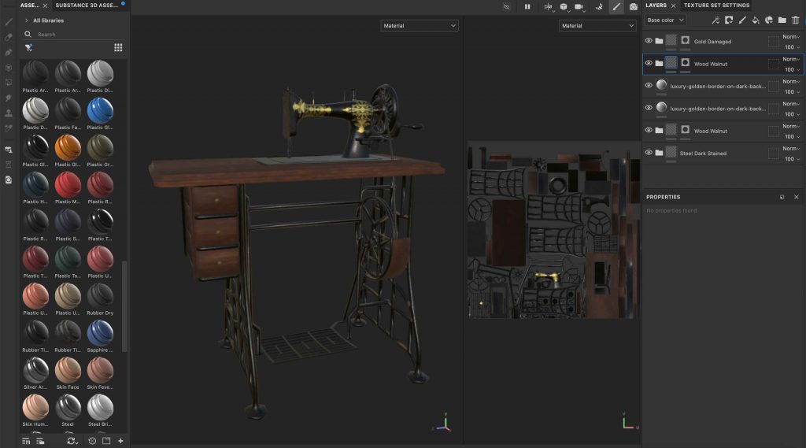806x448 pixels.
Task: Switch to Texture Set Settings tab
Action: coord(715,6)
